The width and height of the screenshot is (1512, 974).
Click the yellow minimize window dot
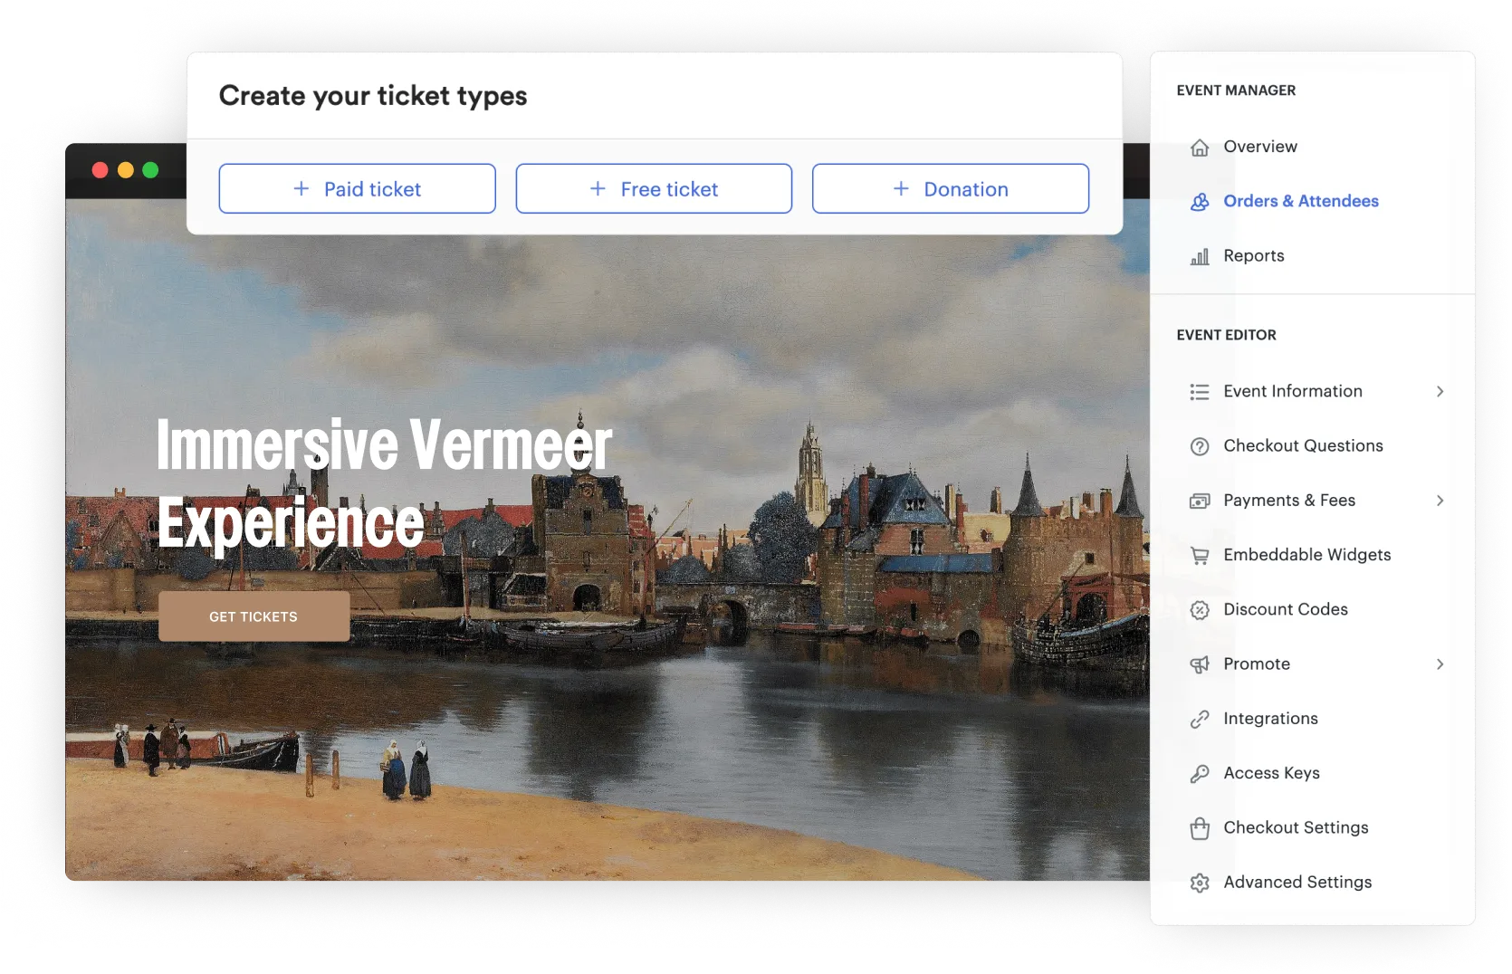coord(126,170)
